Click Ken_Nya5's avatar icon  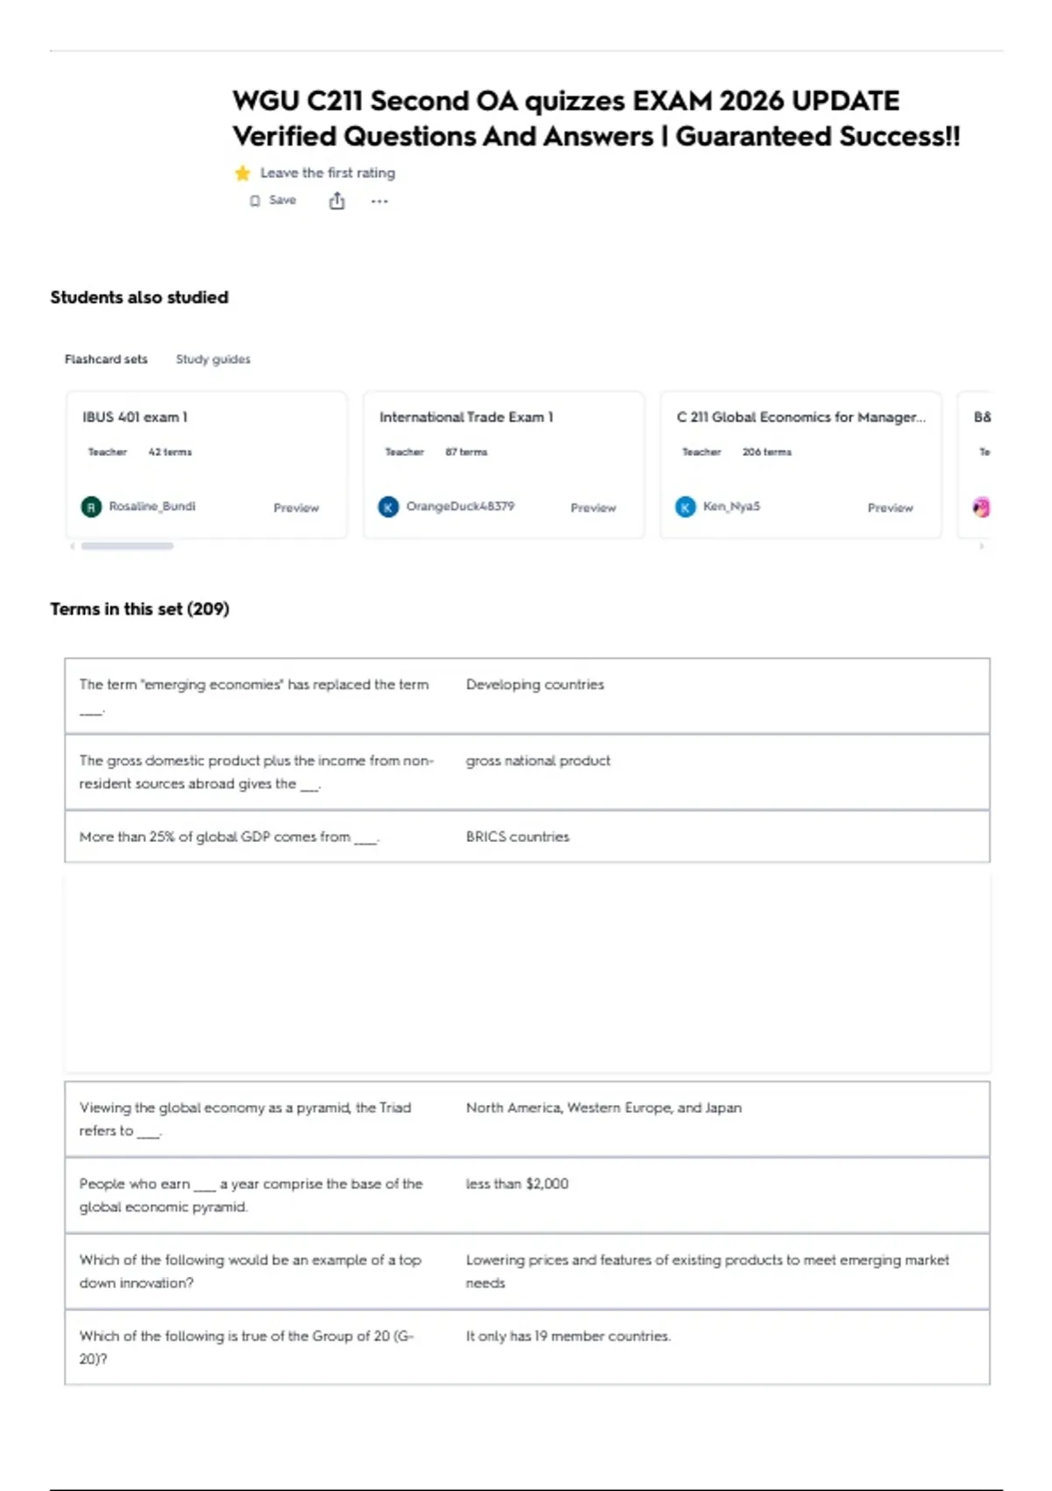click(x=686, y=507)
